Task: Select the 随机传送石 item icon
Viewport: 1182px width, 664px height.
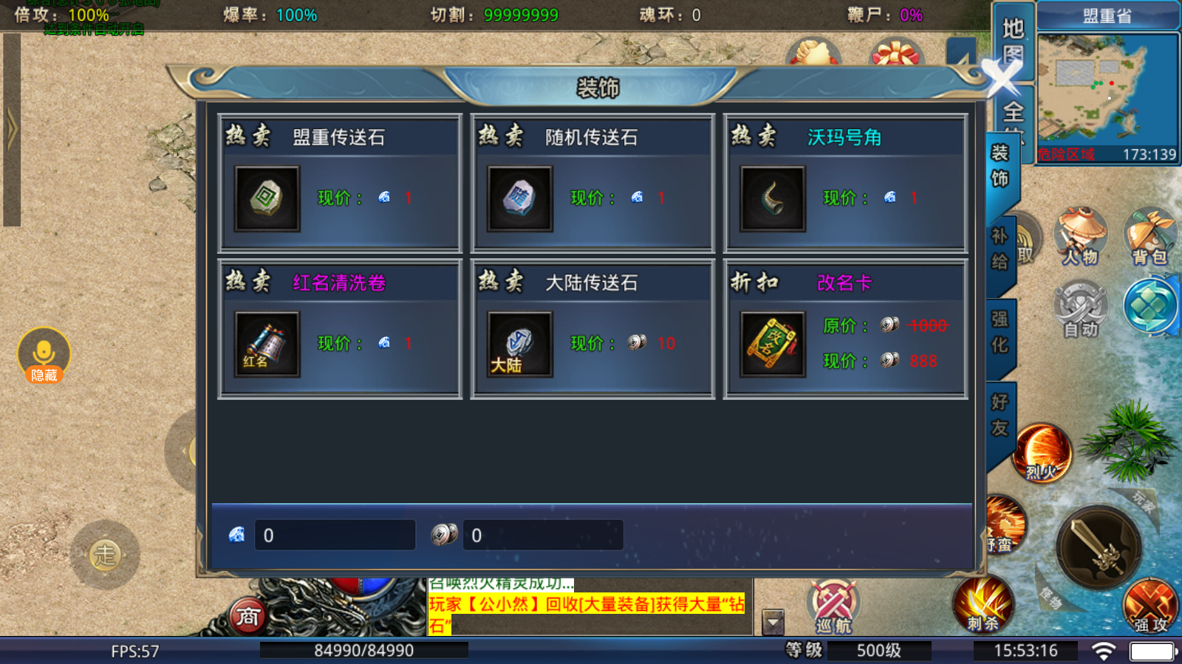Action: point(519,198)
